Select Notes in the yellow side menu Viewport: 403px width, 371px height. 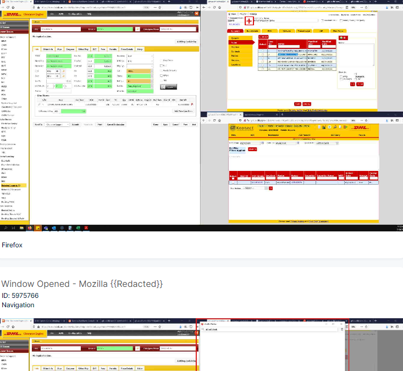pyautogui.click(x=234, y=42)
